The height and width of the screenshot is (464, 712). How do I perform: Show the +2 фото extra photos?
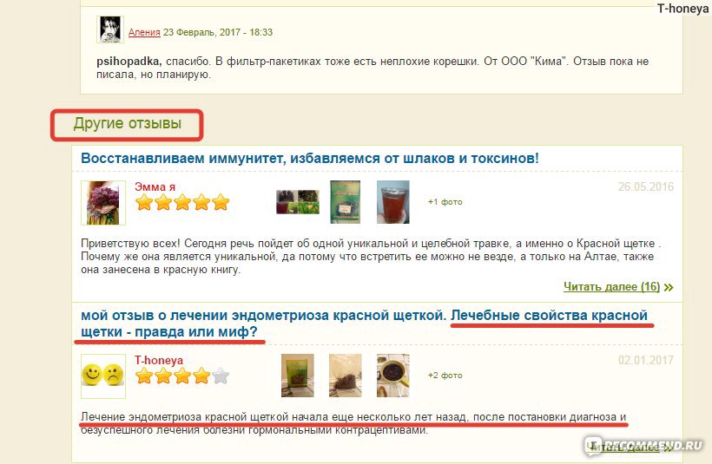(x=445, y=375)
